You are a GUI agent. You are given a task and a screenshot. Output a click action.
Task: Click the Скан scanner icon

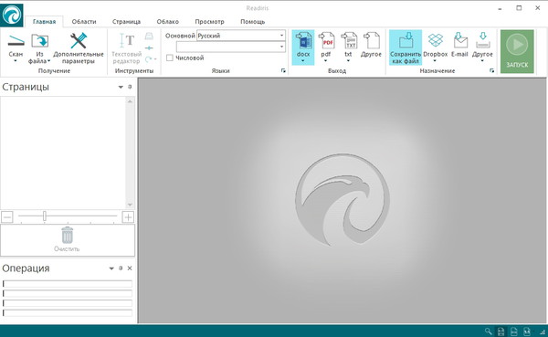[x=16, y=41]
